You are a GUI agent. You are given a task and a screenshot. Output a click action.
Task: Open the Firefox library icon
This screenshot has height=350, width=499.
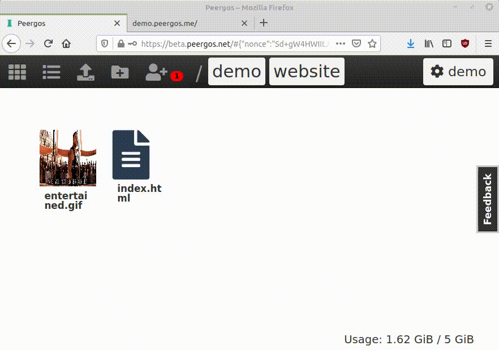[x=429, y=43]
